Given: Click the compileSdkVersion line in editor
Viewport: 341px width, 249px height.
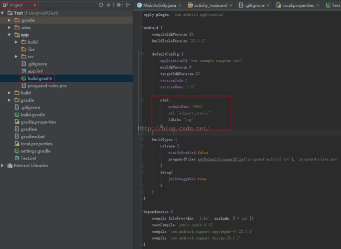Looking at the screenshot, I should (173, 34).
